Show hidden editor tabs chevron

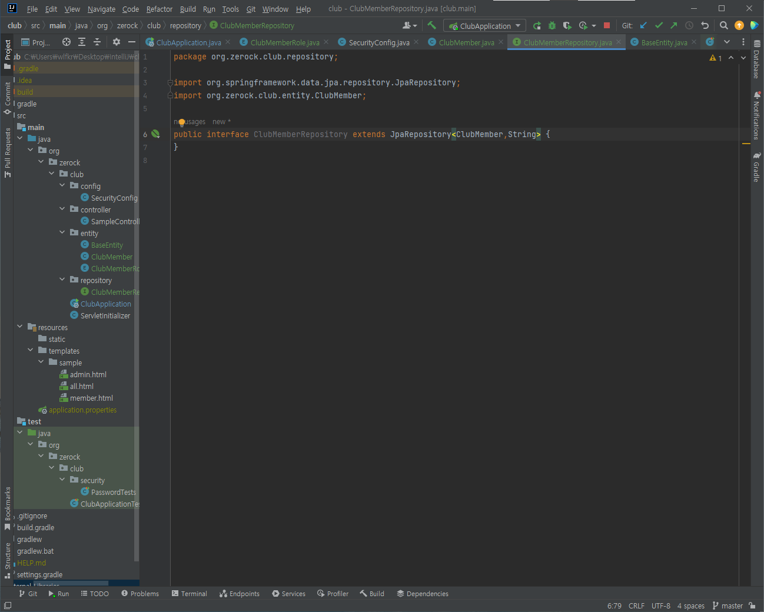[x=727, y=42]
